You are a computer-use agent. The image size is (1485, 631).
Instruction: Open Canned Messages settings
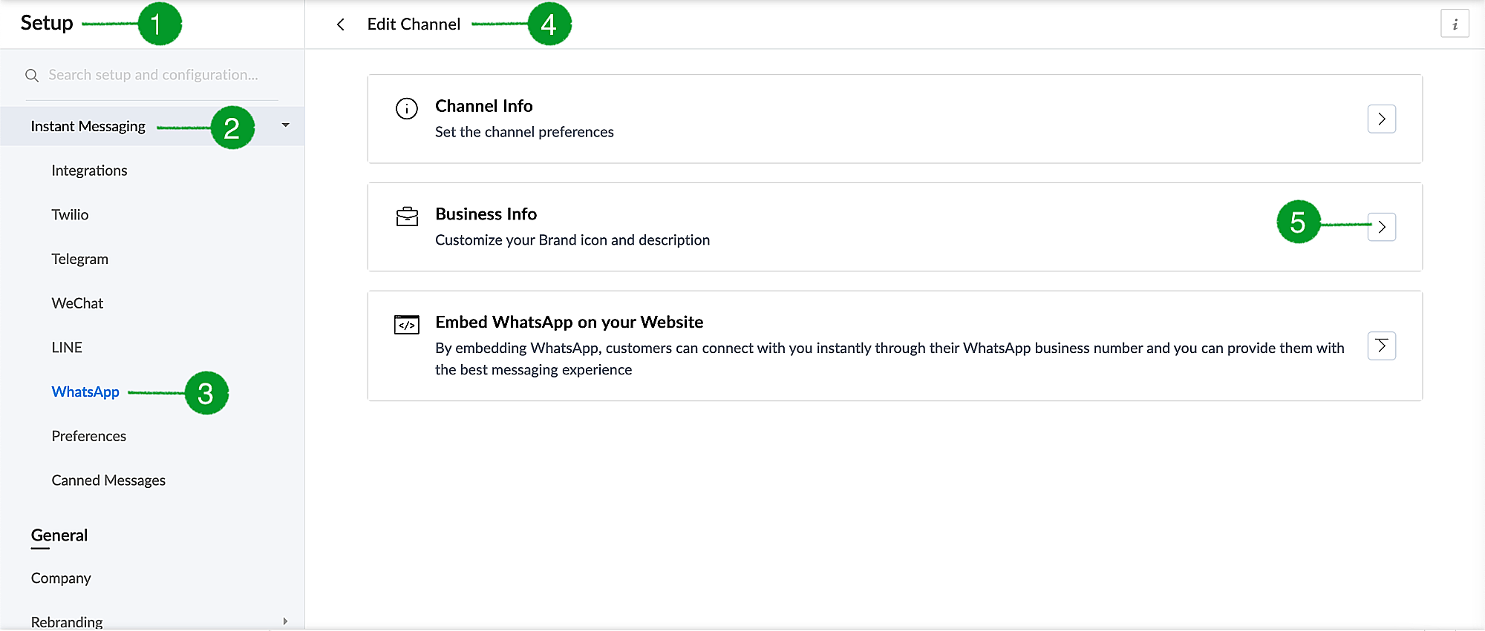click(108, 480)
